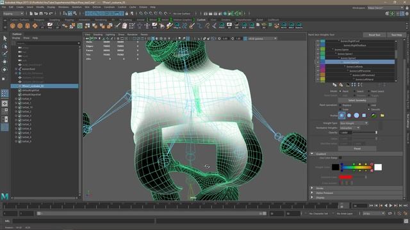Choose the Replace paint operation
The width and height of the screenshot is (410, 230).
coord(340,105)
